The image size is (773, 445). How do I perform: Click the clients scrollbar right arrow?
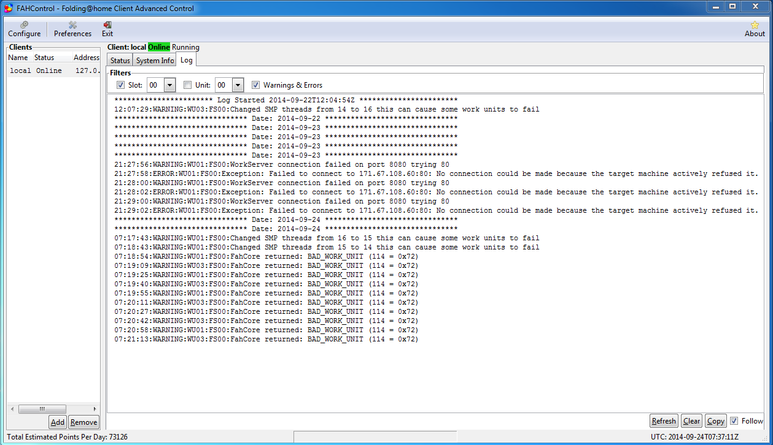[x=95, y=409]
